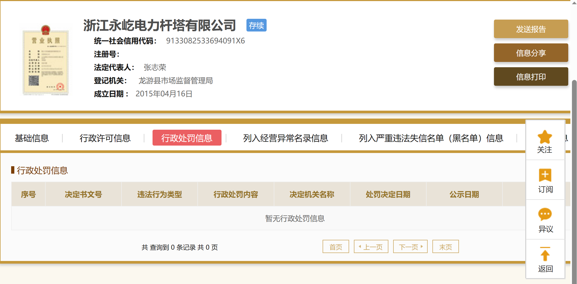Select the 行政处罚信息 tab
577x284 pixels.
187,138
